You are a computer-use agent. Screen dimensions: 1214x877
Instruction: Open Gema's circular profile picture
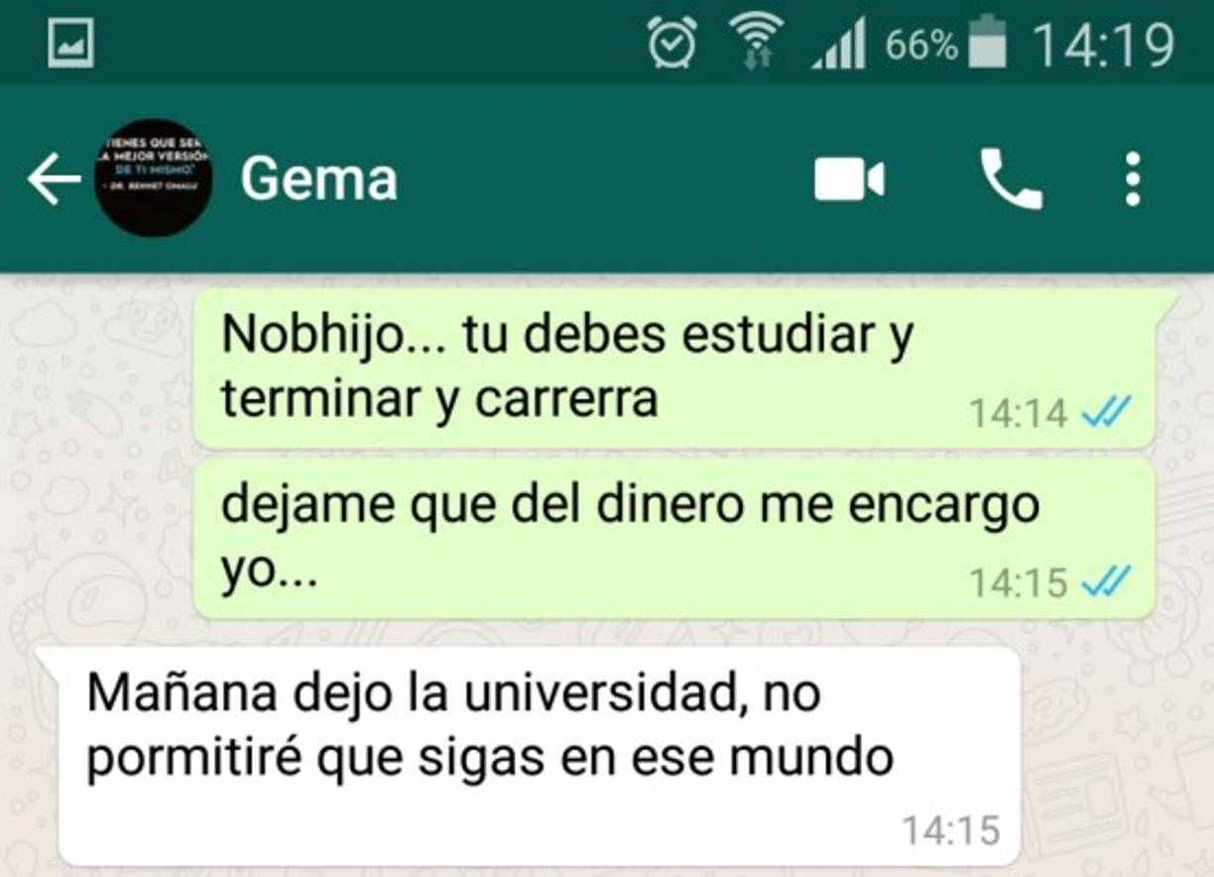(x=153, y=178)
